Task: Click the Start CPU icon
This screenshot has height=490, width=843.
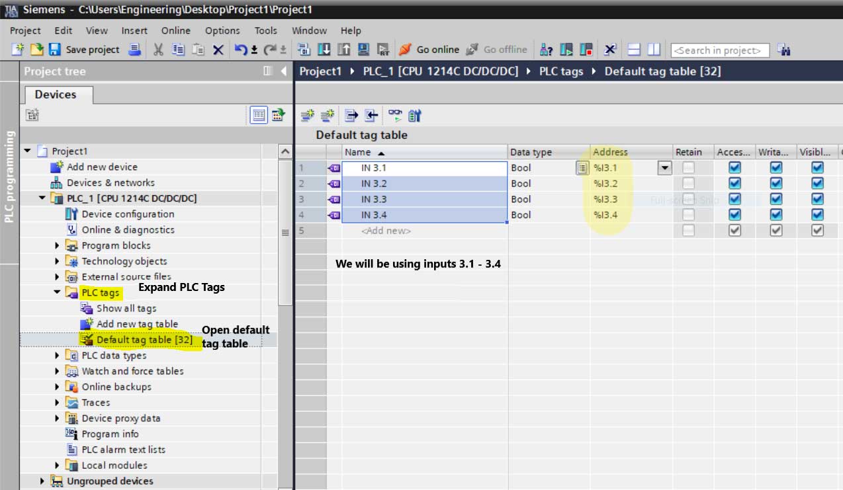Action: click(566, 50)
